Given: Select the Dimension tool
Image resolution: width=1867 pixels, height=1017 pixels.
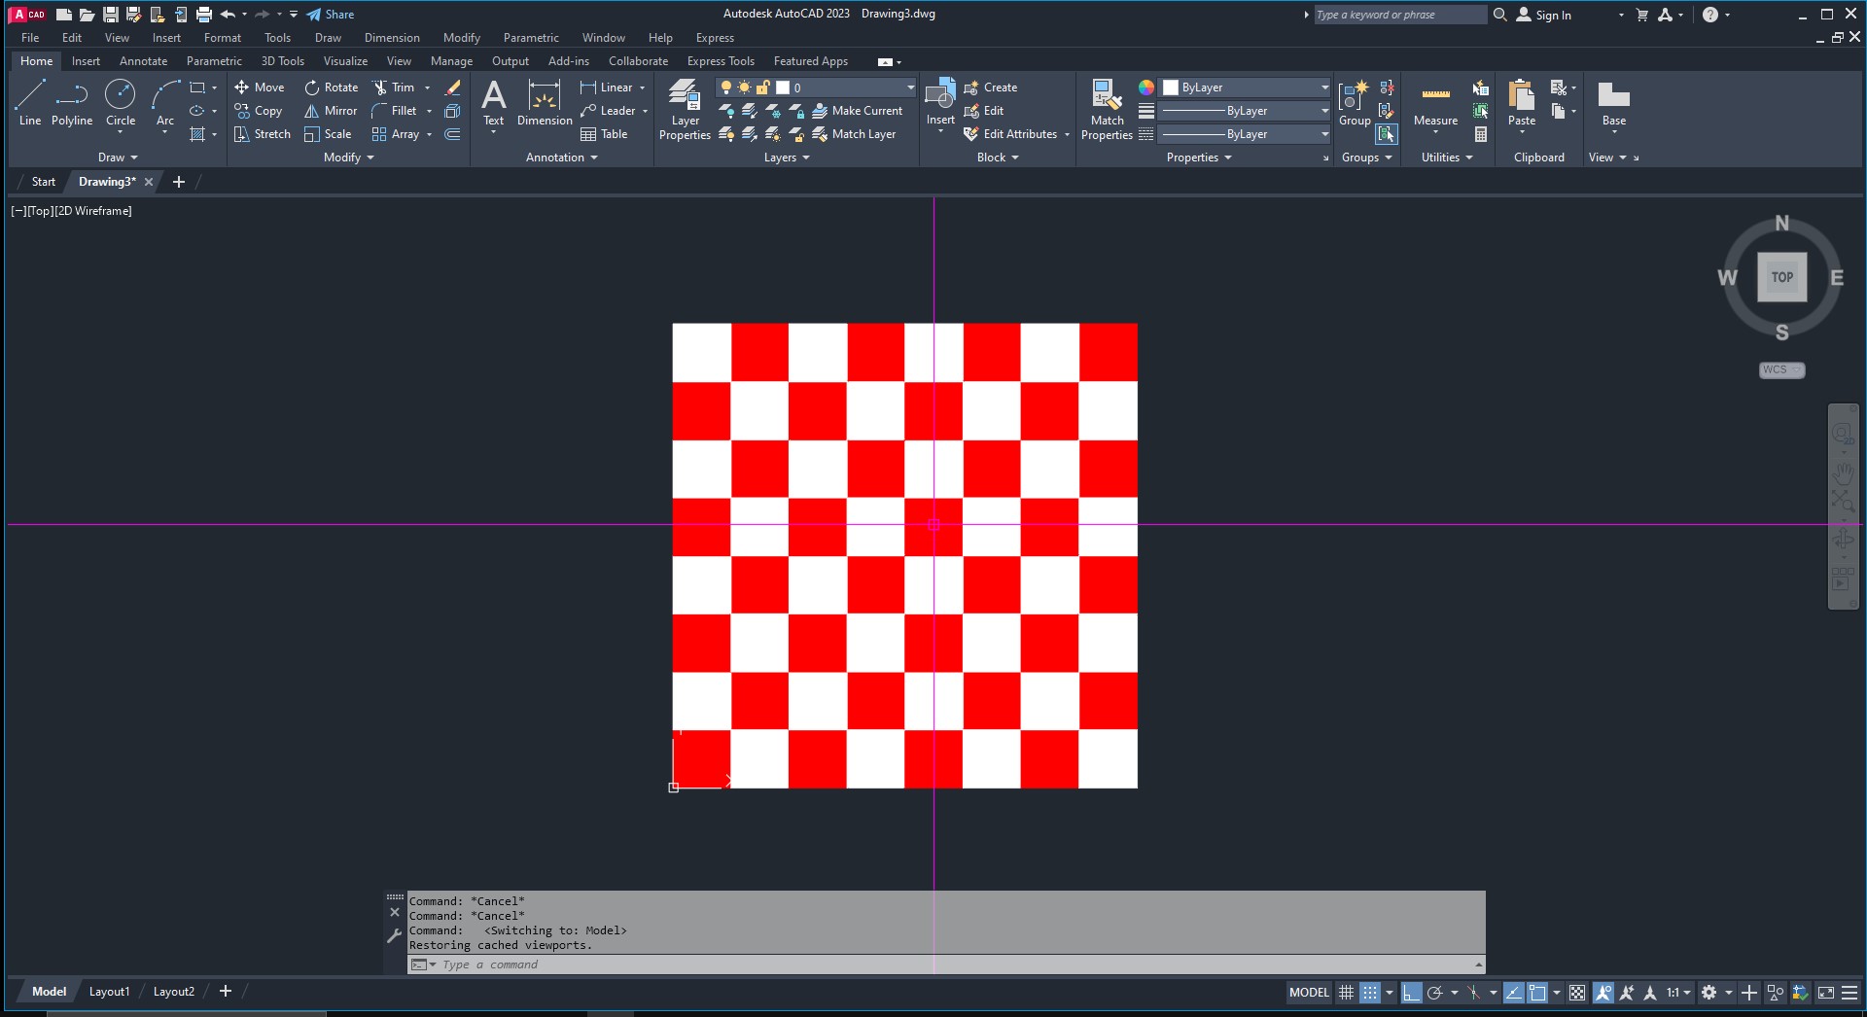Looking at the screenshot, I should click(x=544, y=102).
